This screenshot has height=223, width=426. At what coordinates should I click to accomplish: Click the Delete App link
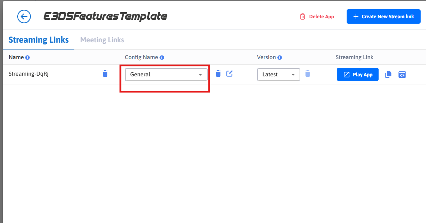click(x=317, y=16)
